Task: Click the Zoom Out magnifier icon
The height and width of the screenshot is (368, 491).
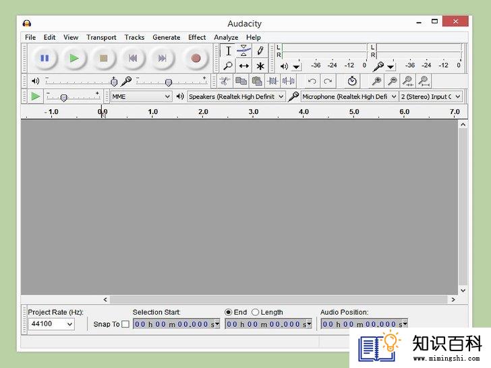Action: click(x=392, y=81)
